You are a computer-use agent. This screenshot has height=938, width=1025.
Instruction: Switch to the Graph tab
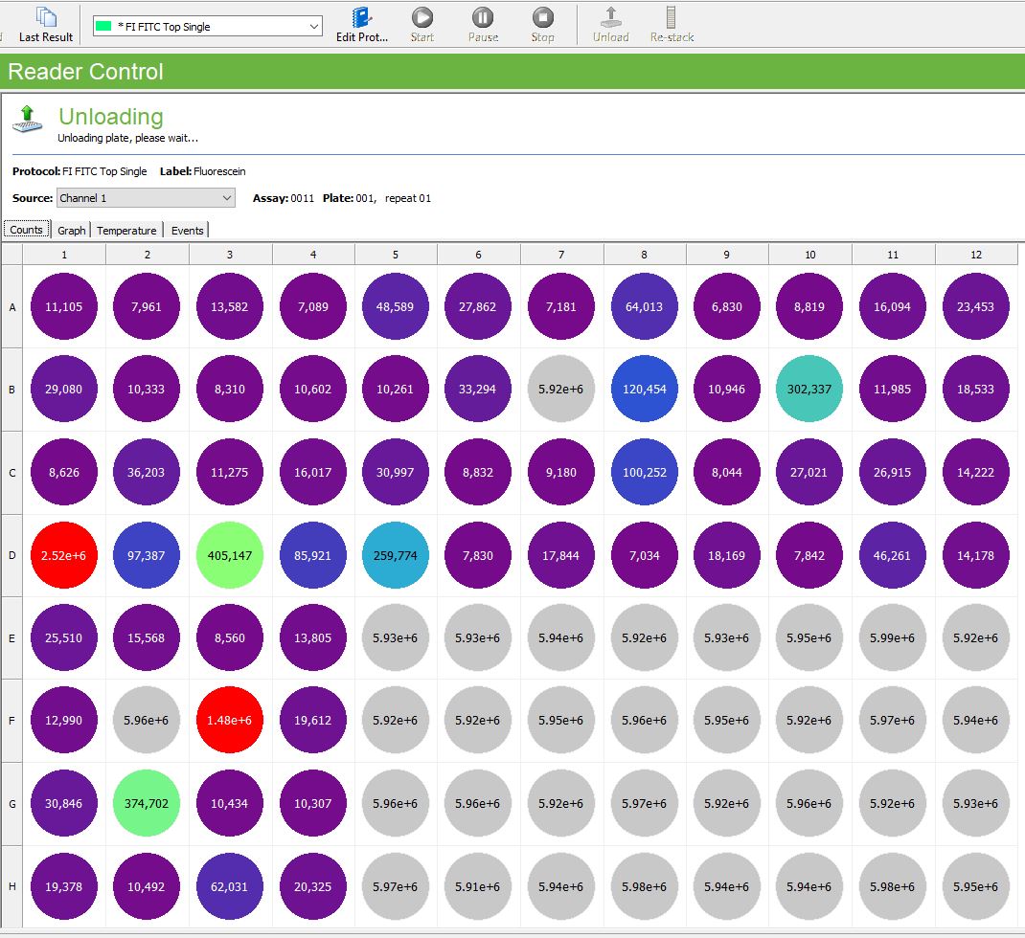tap(72, 231)
